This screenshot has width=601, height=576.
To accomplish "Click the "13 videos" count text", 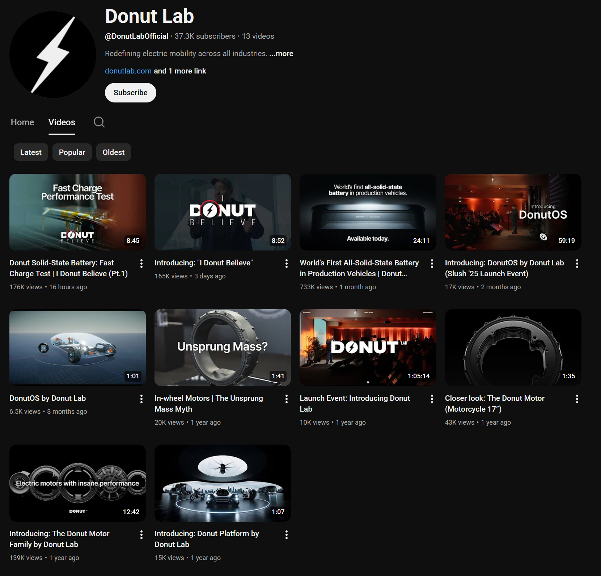I will click(x=258, y=36).
